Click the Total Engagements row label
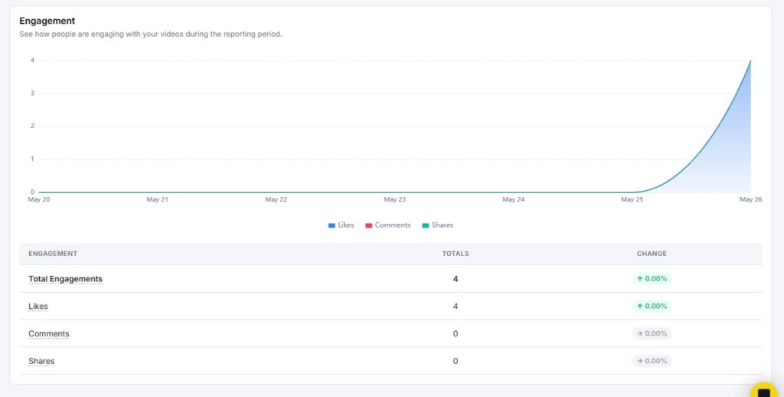Screen dimensions: 784x397 pos(66,279)
